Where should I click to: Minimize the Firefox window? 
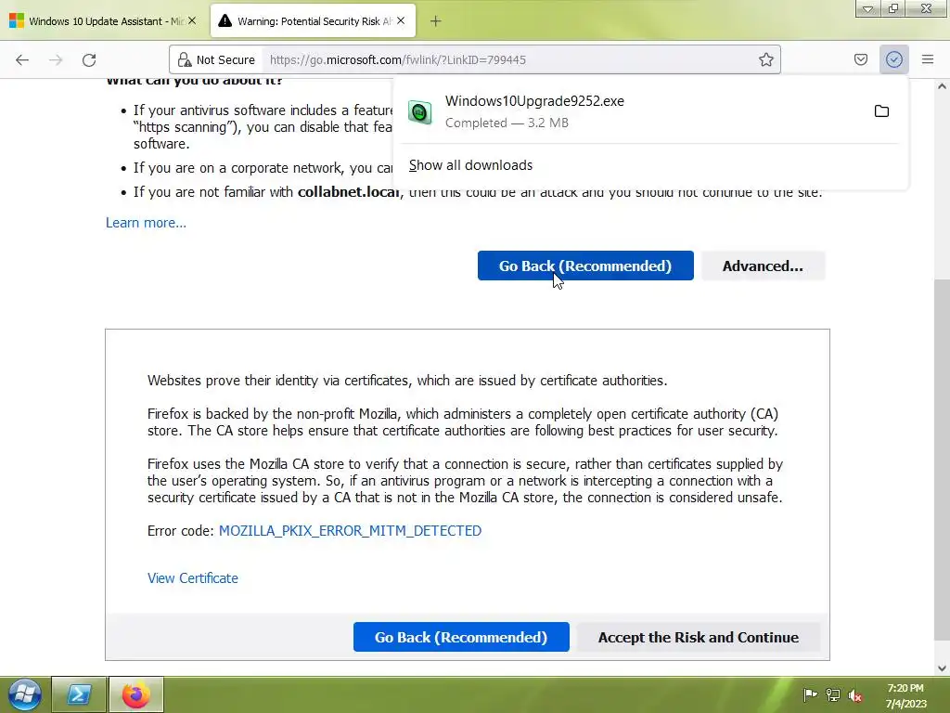[867, 8]
